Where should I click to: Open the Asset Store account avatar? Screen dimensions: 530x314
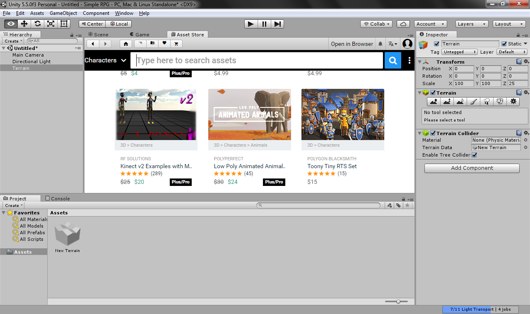(x=407, y=44)
